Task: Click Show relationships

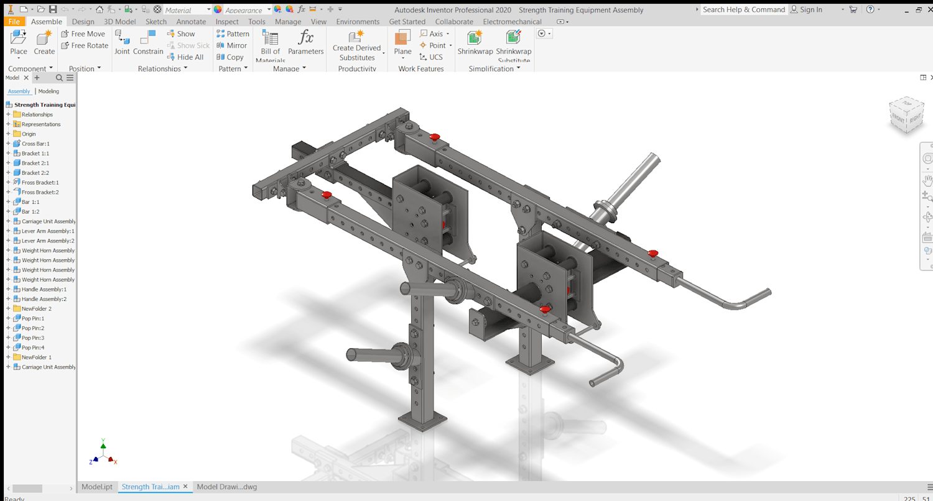Action: [181, 34]
